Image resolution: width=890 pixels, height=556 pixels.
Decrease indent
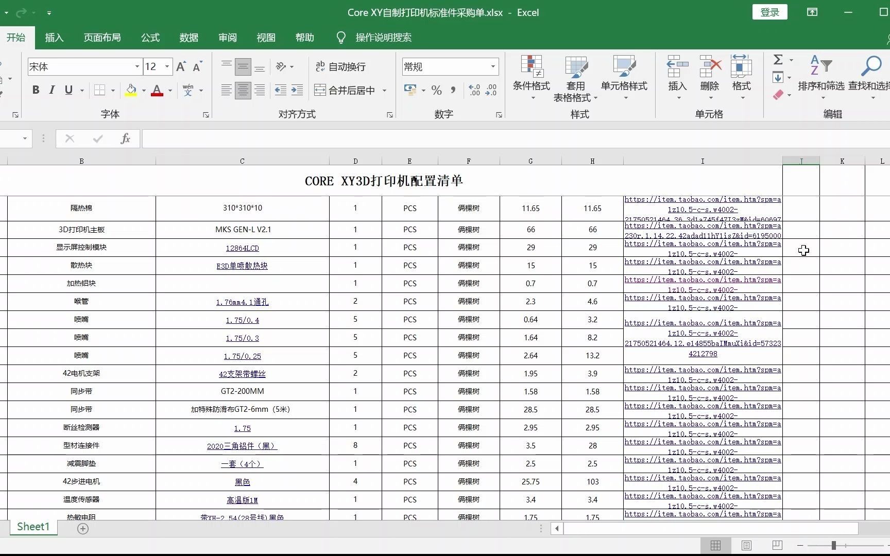click(280, 90)
